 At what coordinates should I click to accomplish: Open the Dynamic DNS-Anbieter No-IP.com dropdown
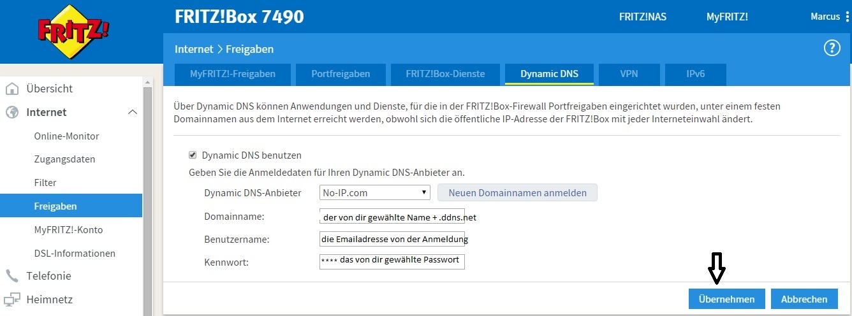[375, 192]
